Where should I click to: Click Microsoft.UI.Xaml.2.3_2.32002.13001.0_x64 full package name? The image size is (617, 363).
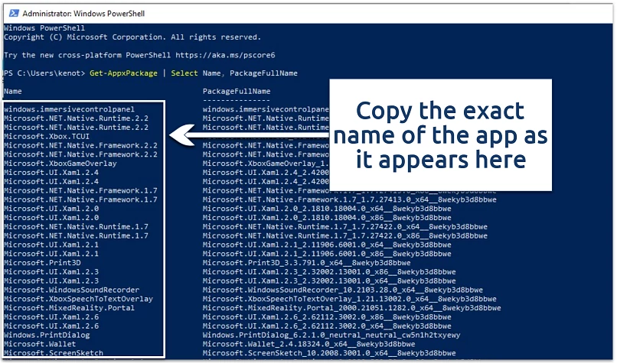pyautogui.click(x=329, y=281)
